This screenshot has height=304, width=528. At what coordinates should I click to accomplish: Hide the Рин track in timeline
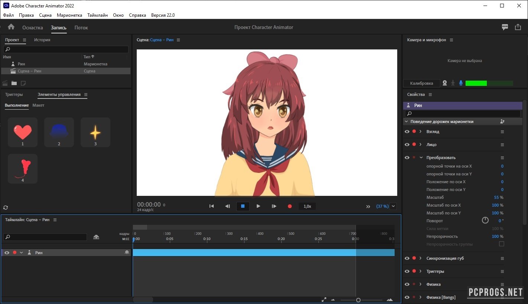click(7, 253)
